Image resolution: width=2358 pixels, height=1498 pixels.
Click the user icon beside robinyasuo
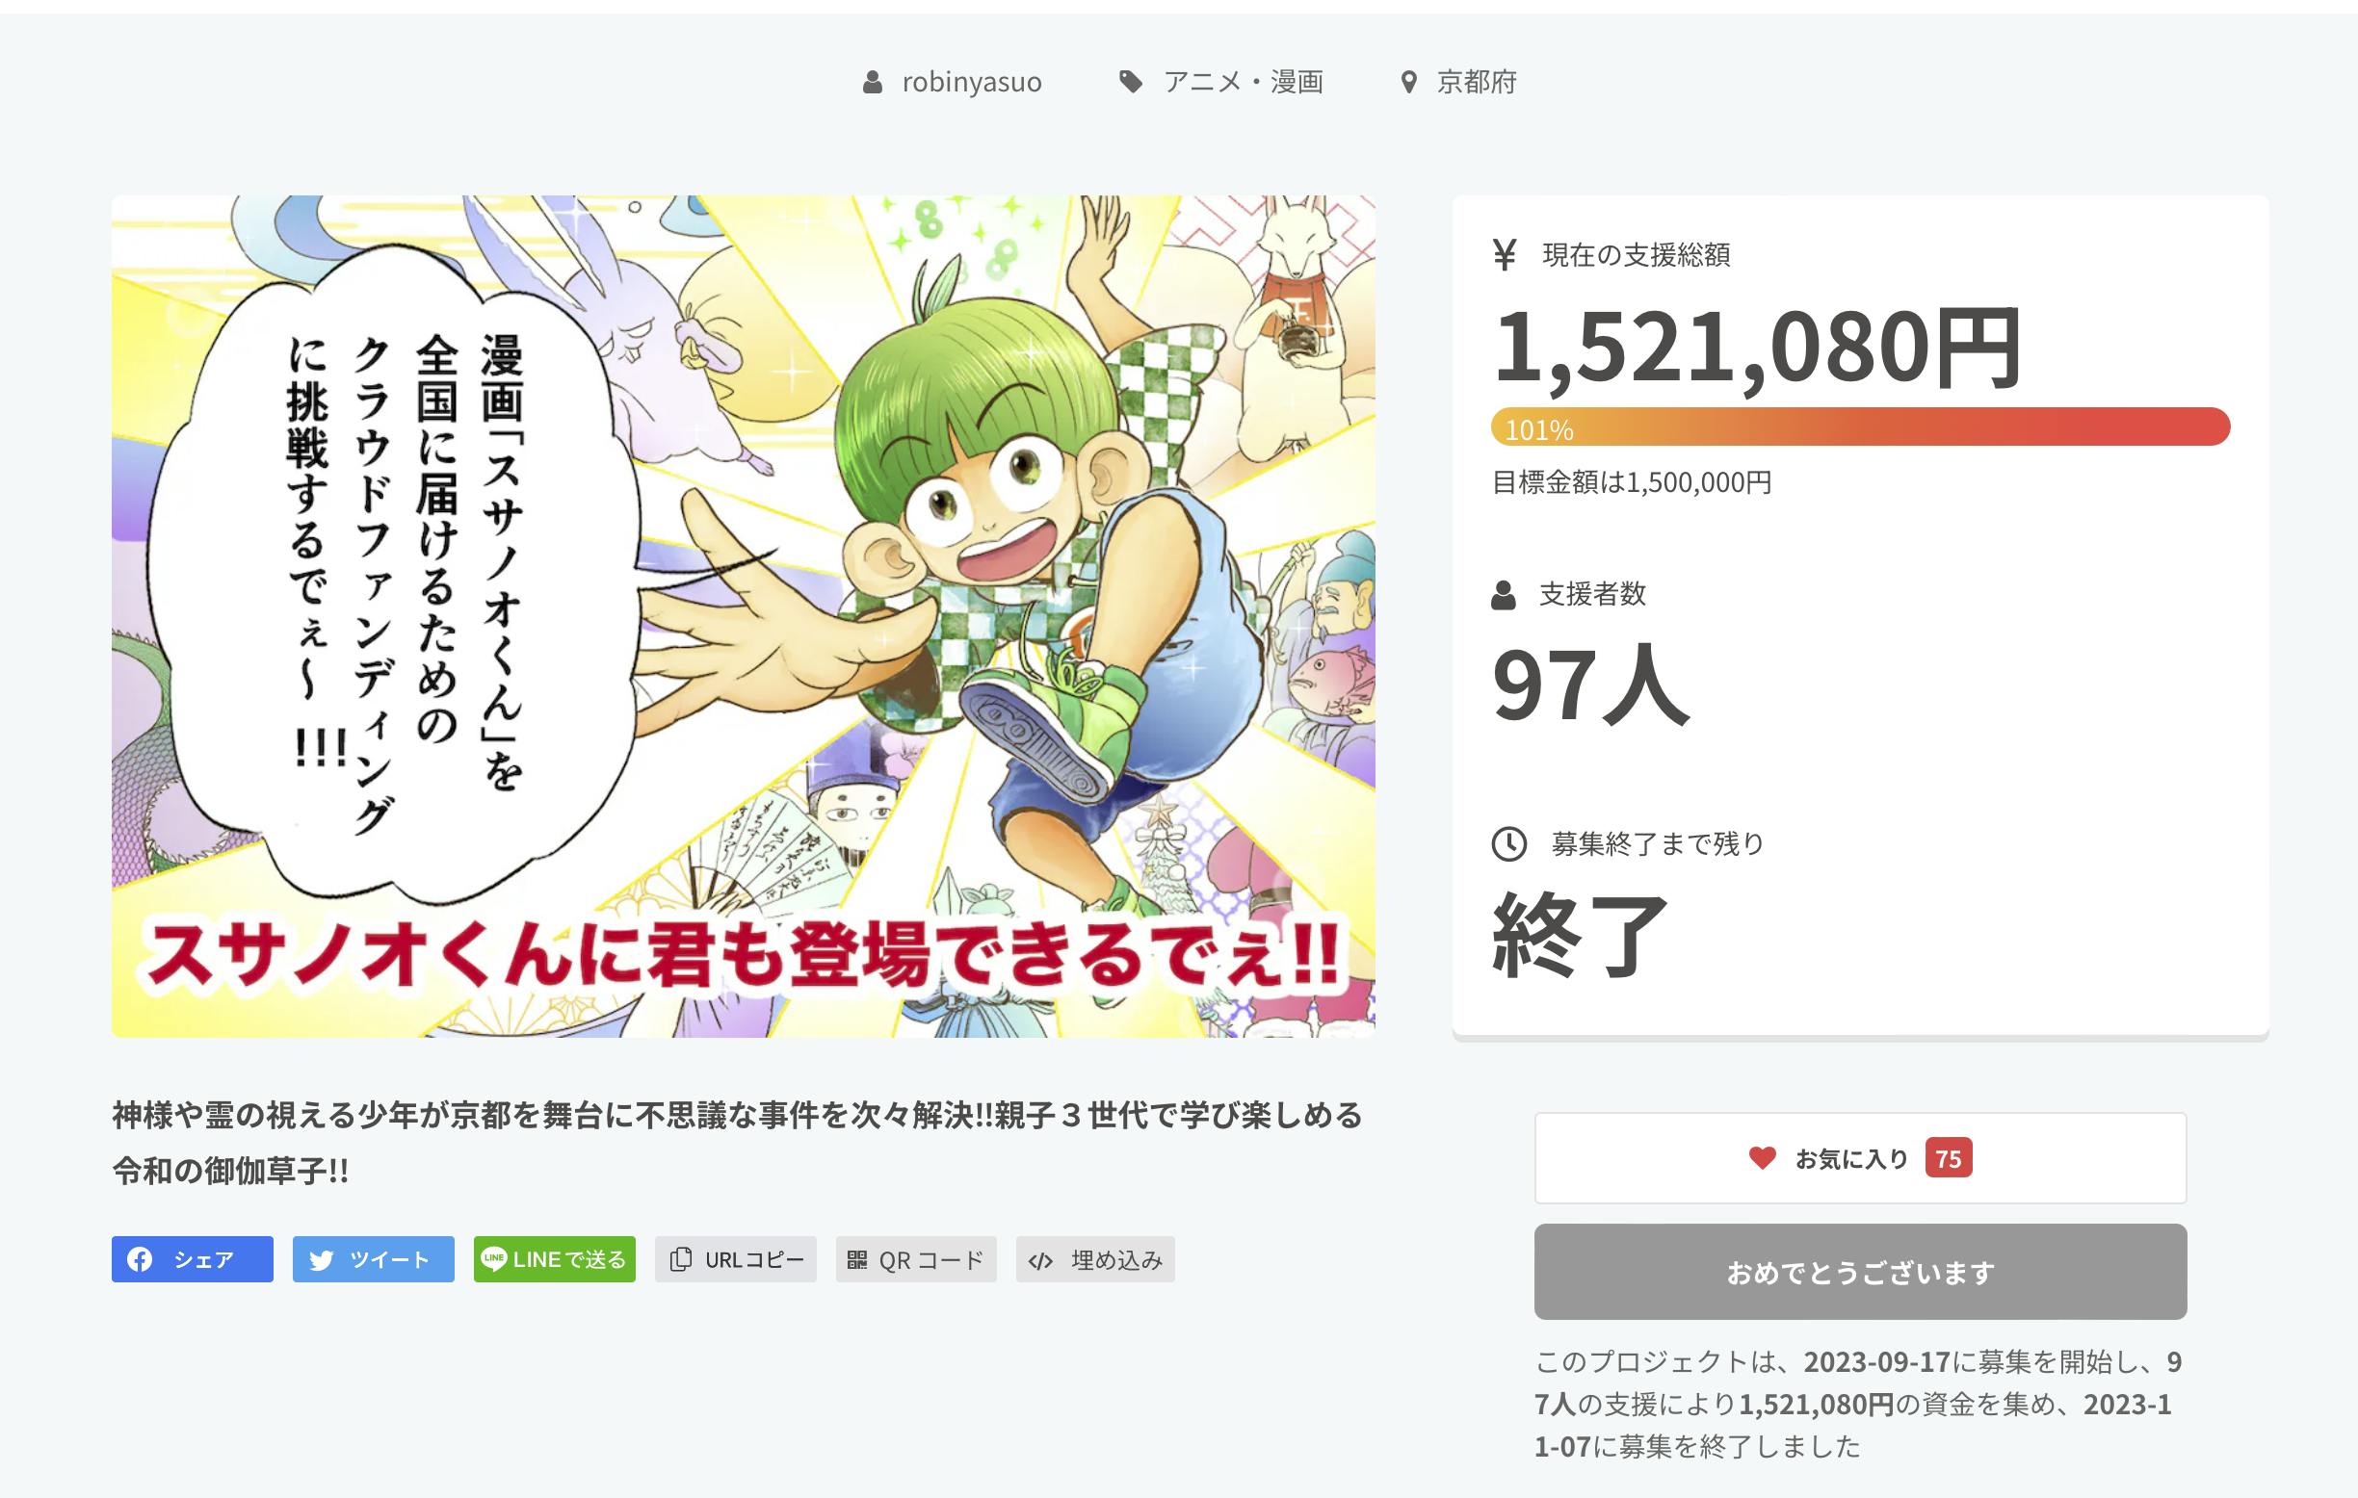pyautogui.click(x=872, y=82)
